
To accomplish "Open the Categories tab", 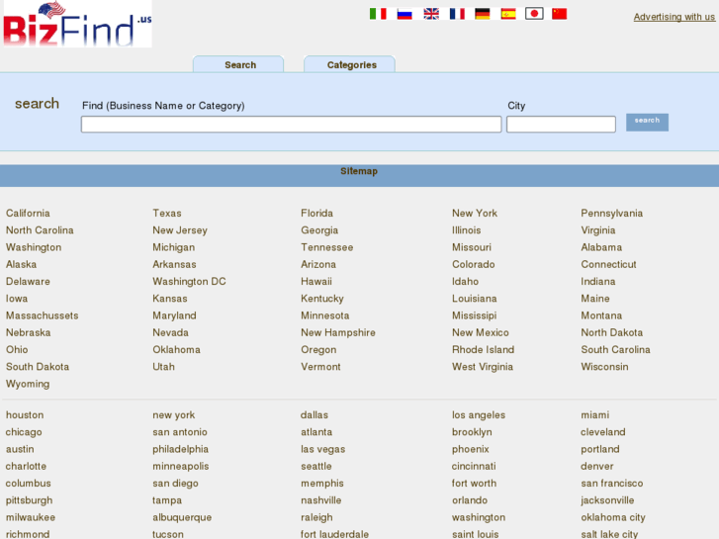I will tap(351, 65).
